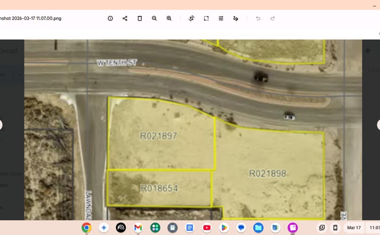Open the green grid app on the shelf

click(155, 228)
